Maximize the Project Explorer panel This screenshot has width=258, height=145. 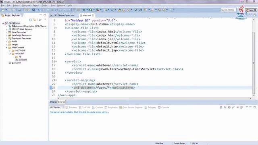click(x=45, y=15)
